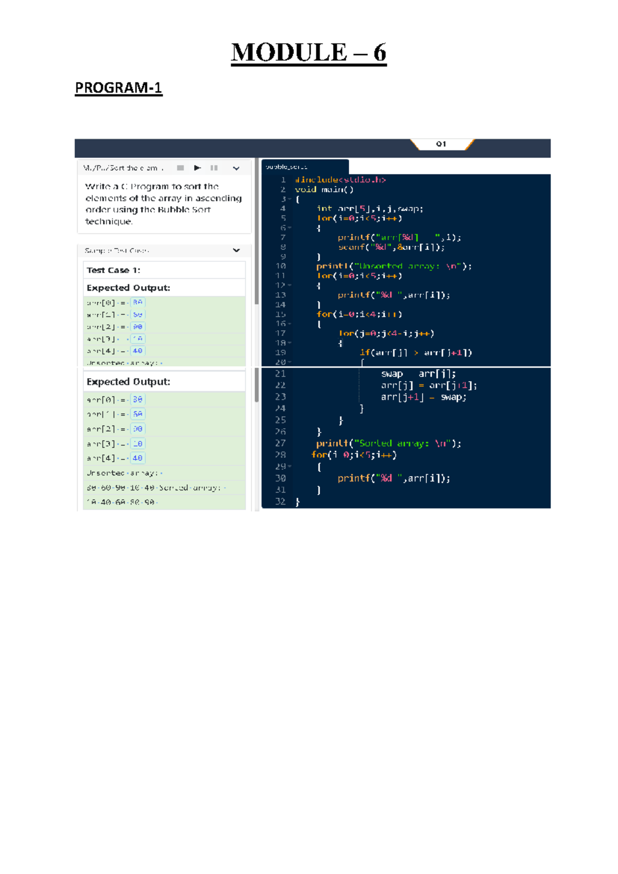618x874 pixels.
Task: Click the highlighted value 40 for arr[4]
Action: pos(138,351)
